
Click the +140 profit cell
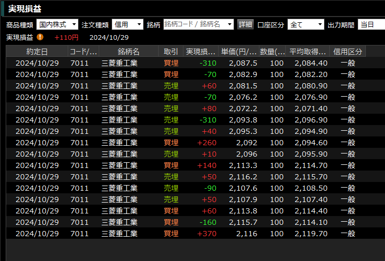pos(207,165)
